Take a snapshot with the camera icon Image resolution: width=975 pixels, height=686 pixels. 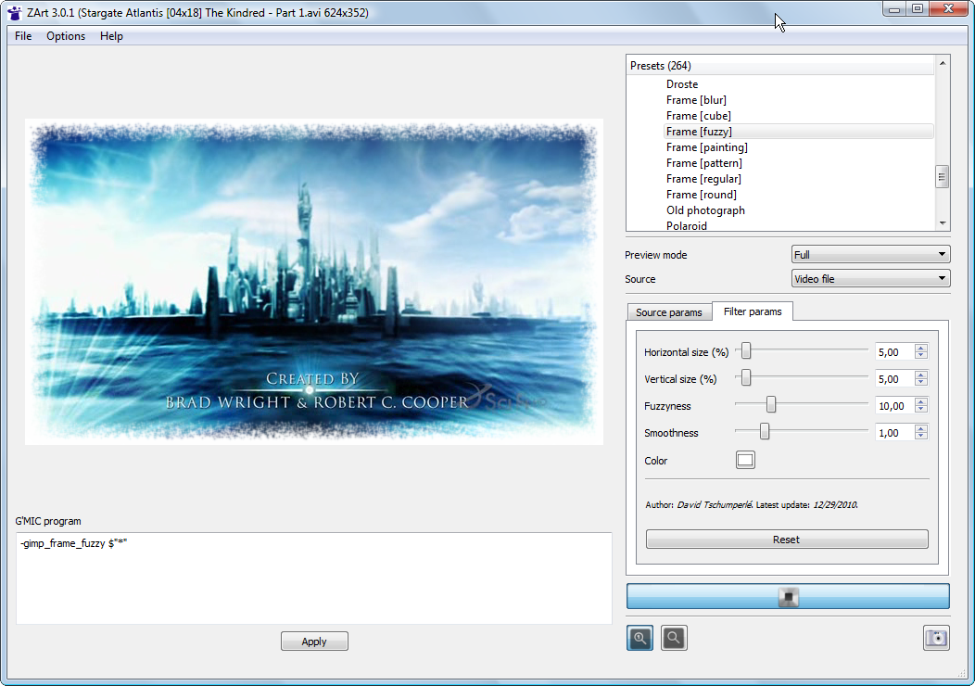click(936, 638)
